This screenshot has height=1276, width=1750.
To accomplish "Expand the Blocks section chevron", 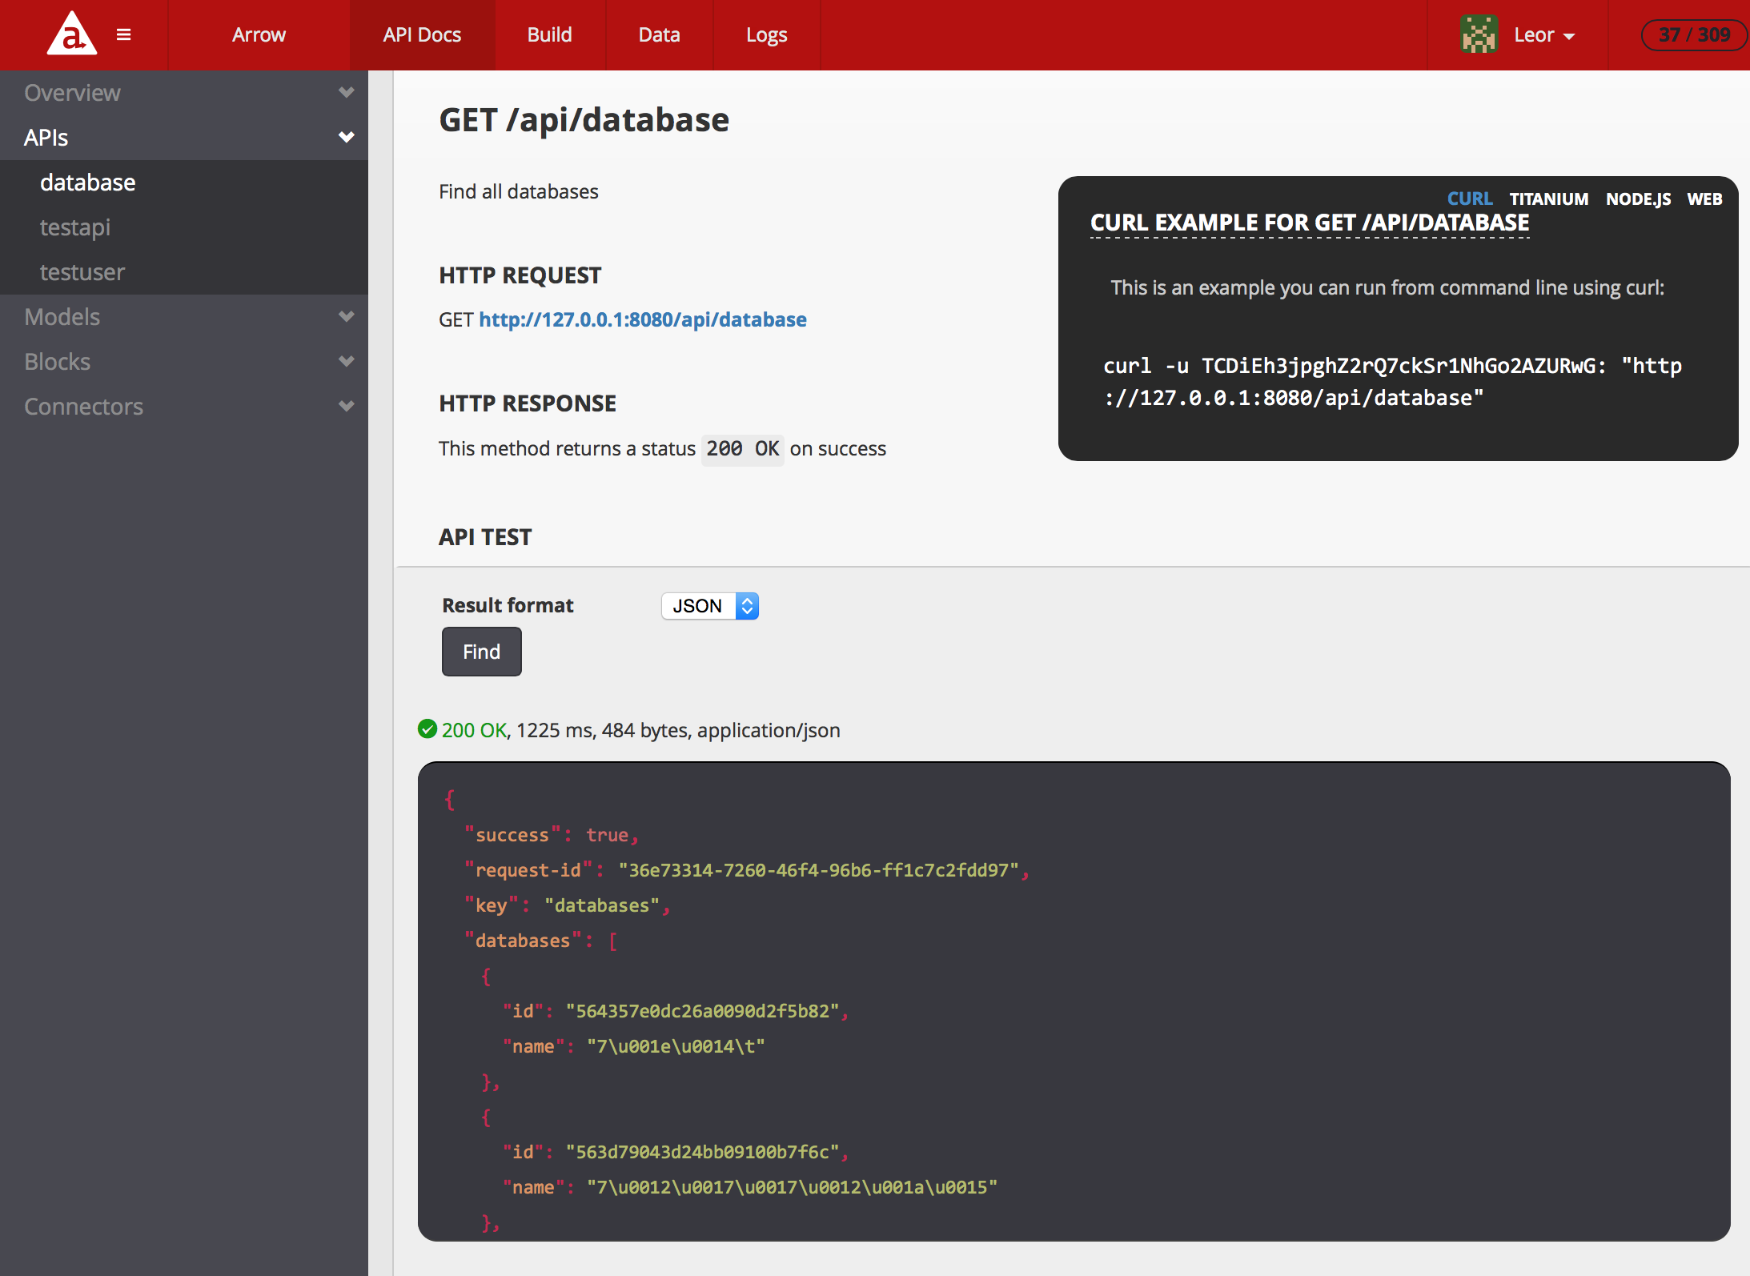I will click(346, 361).
